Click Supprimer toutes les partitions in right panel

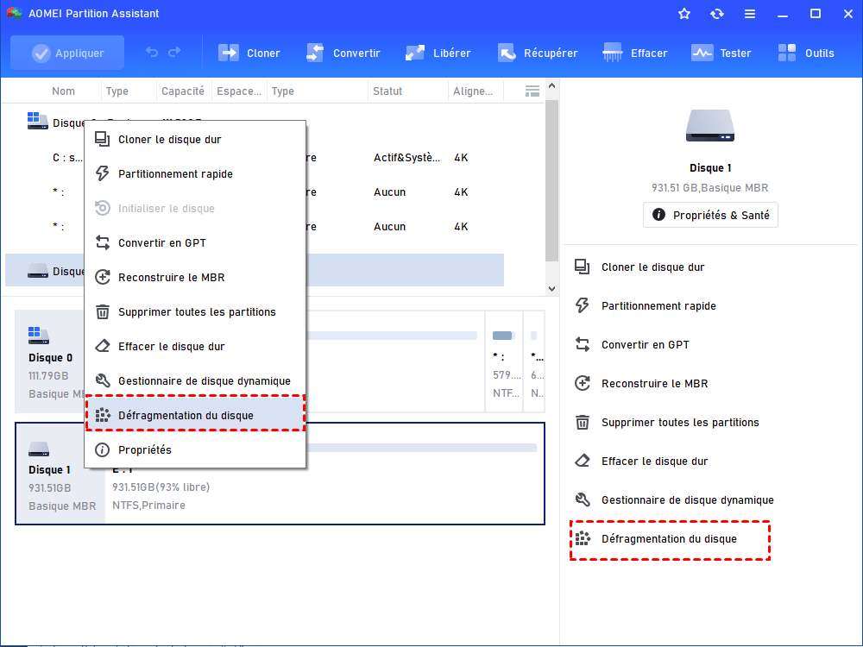pyautogui.click(x=680, y=423)
